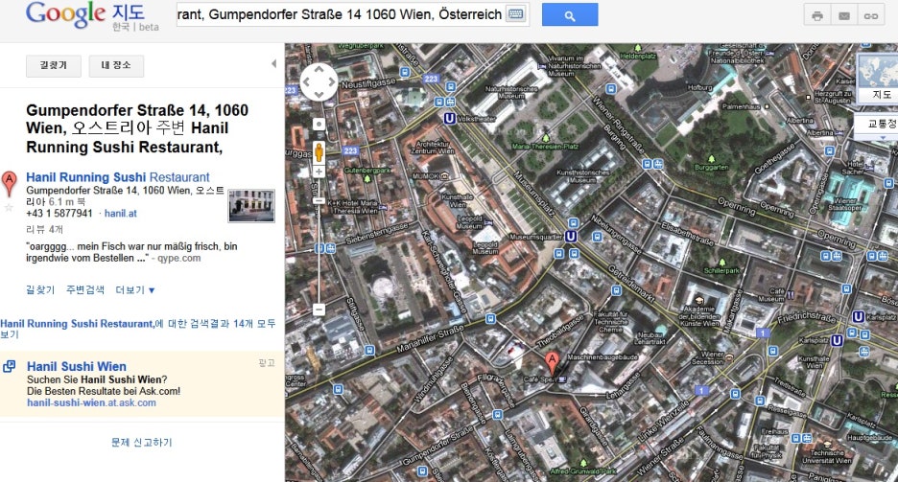Zoom in with the plus button

(x=319, y=172)
